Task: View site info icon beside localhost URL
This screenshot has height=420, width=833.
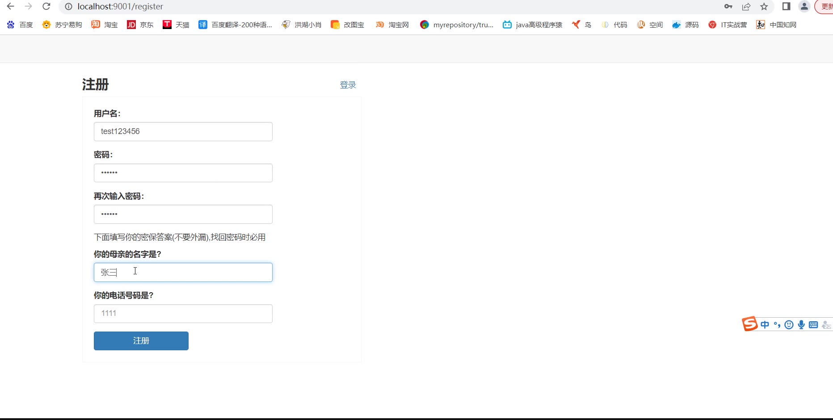Action: point(68,7)
